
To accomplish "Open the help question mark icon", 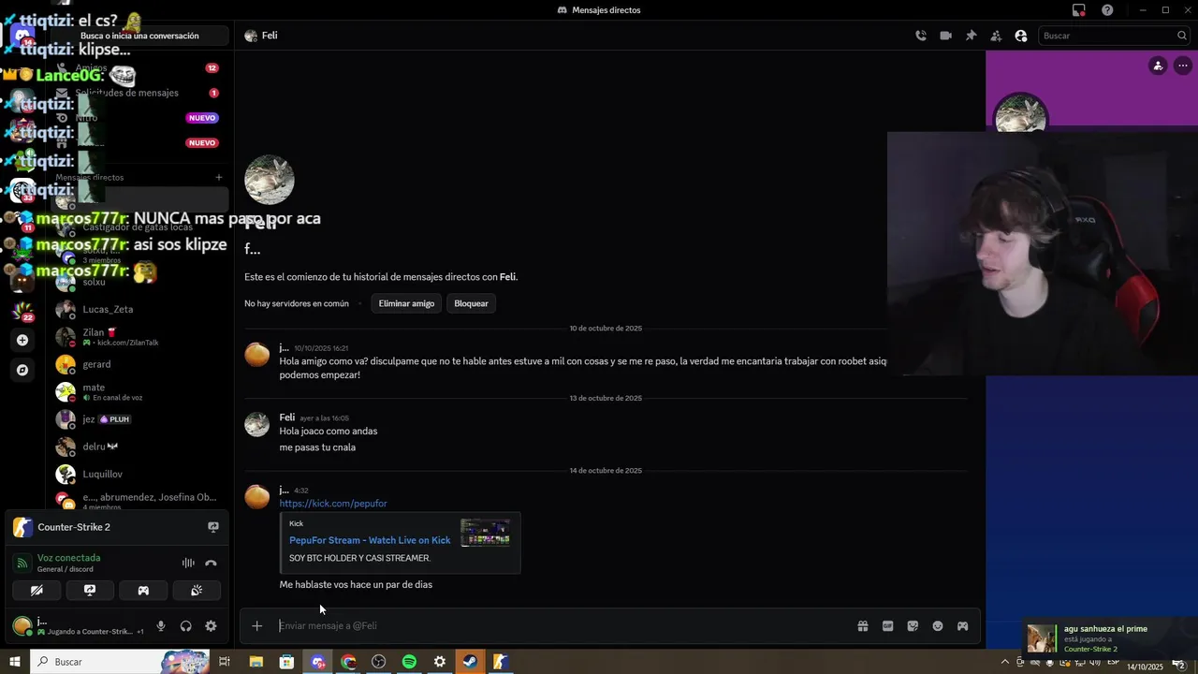I will (x=1108, y=10).
